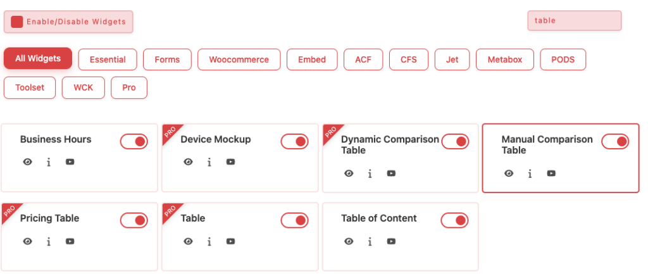Open the info icon for Device Mockup
Screen dimensions: 648x278
point(209,162)
